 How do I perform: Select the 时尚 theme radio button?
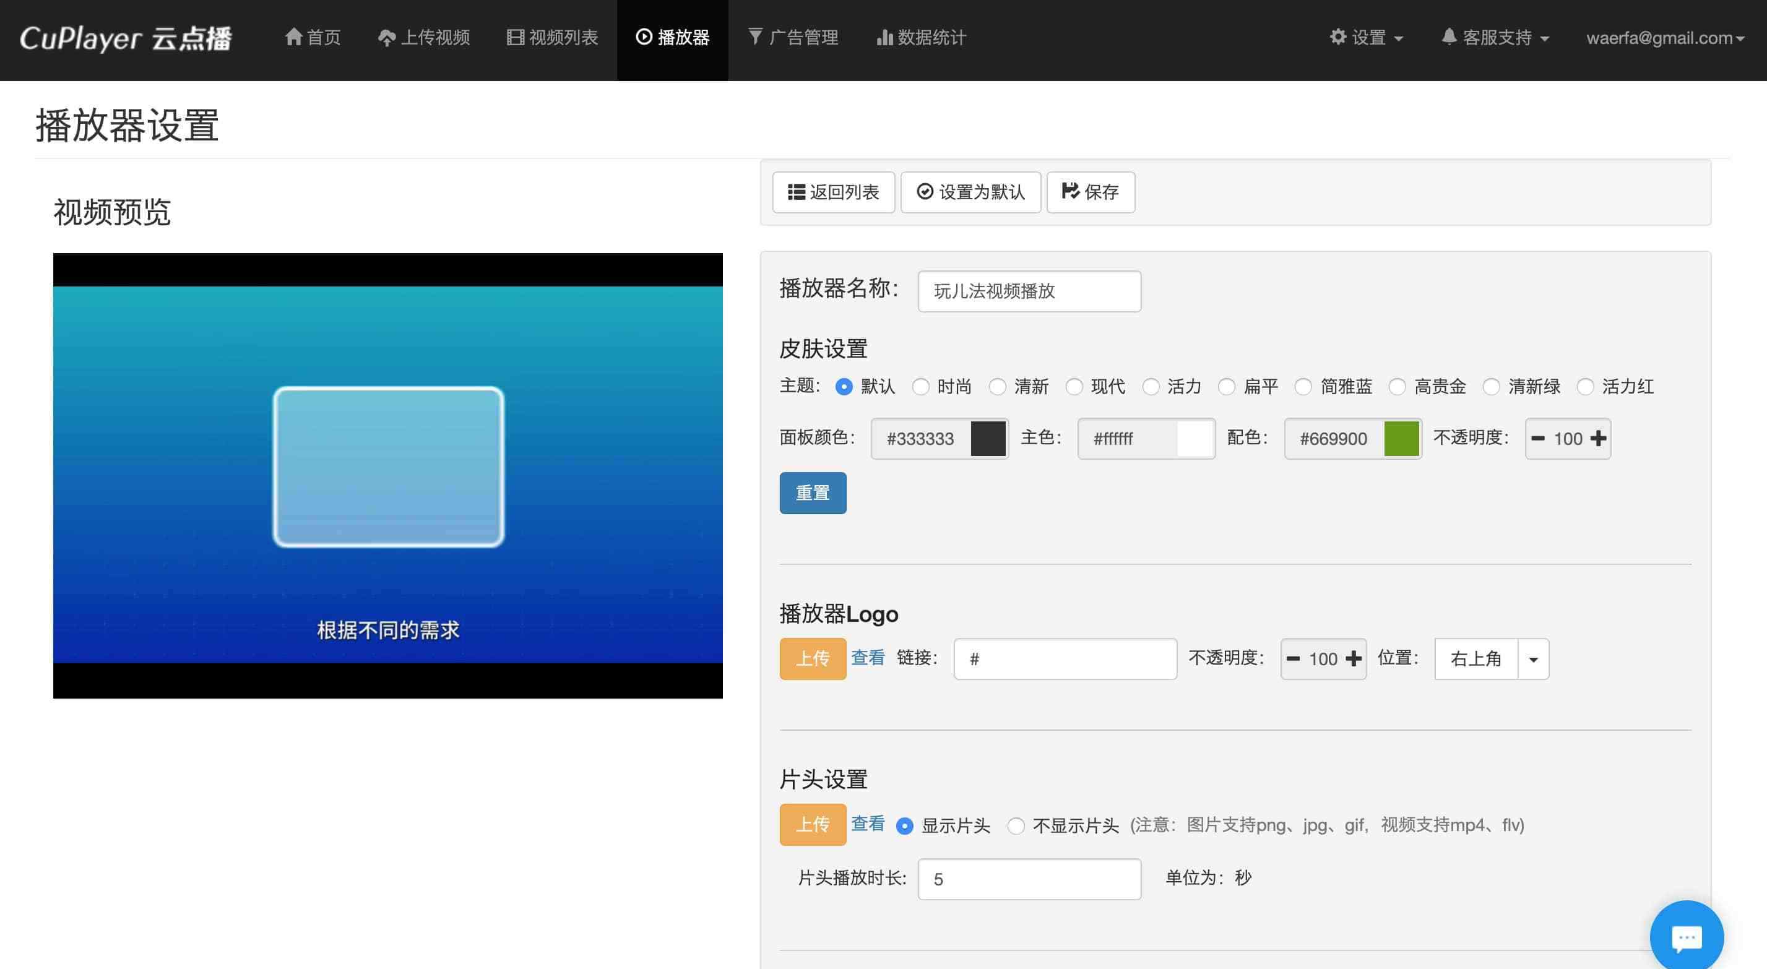coord(920,387)
